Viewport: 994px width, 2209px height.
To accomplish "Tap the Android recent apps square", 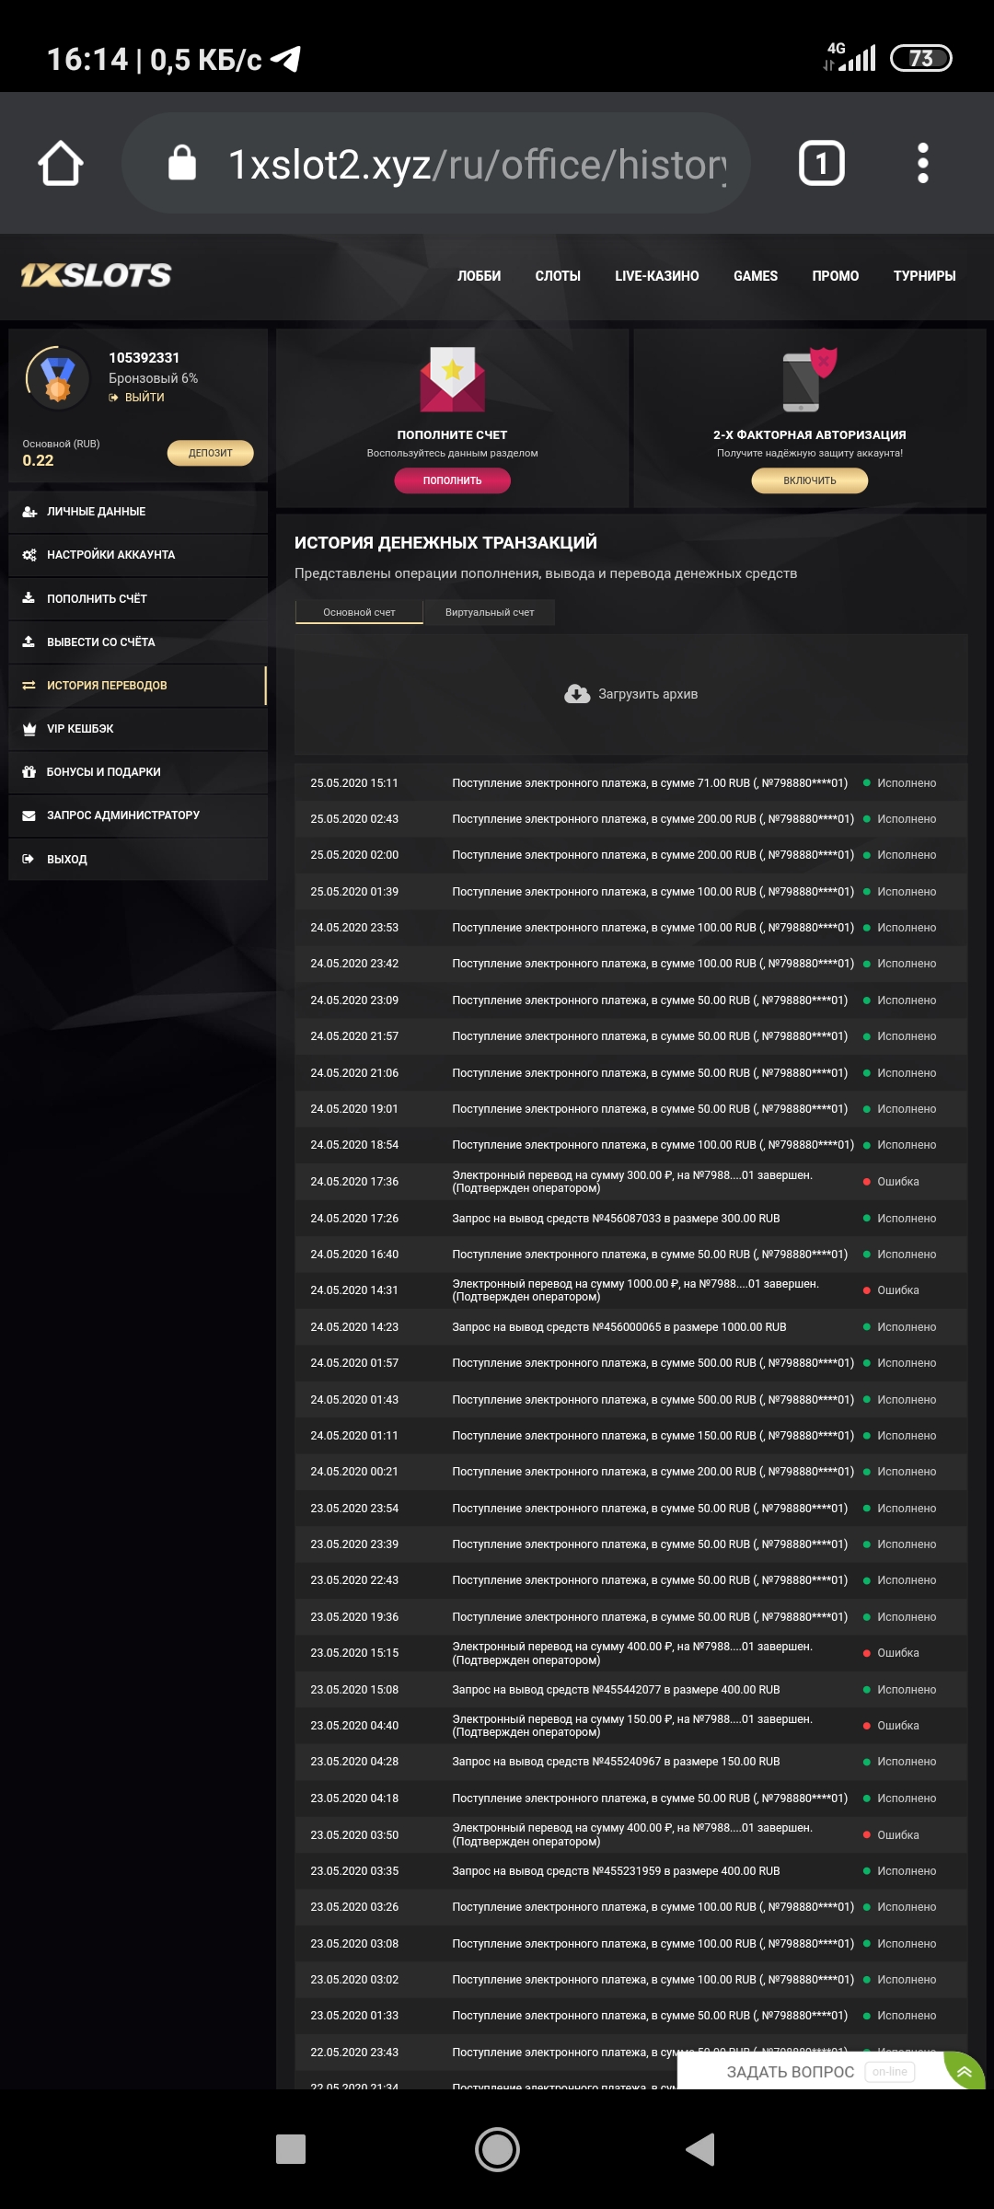I will tap(291, 2150).
